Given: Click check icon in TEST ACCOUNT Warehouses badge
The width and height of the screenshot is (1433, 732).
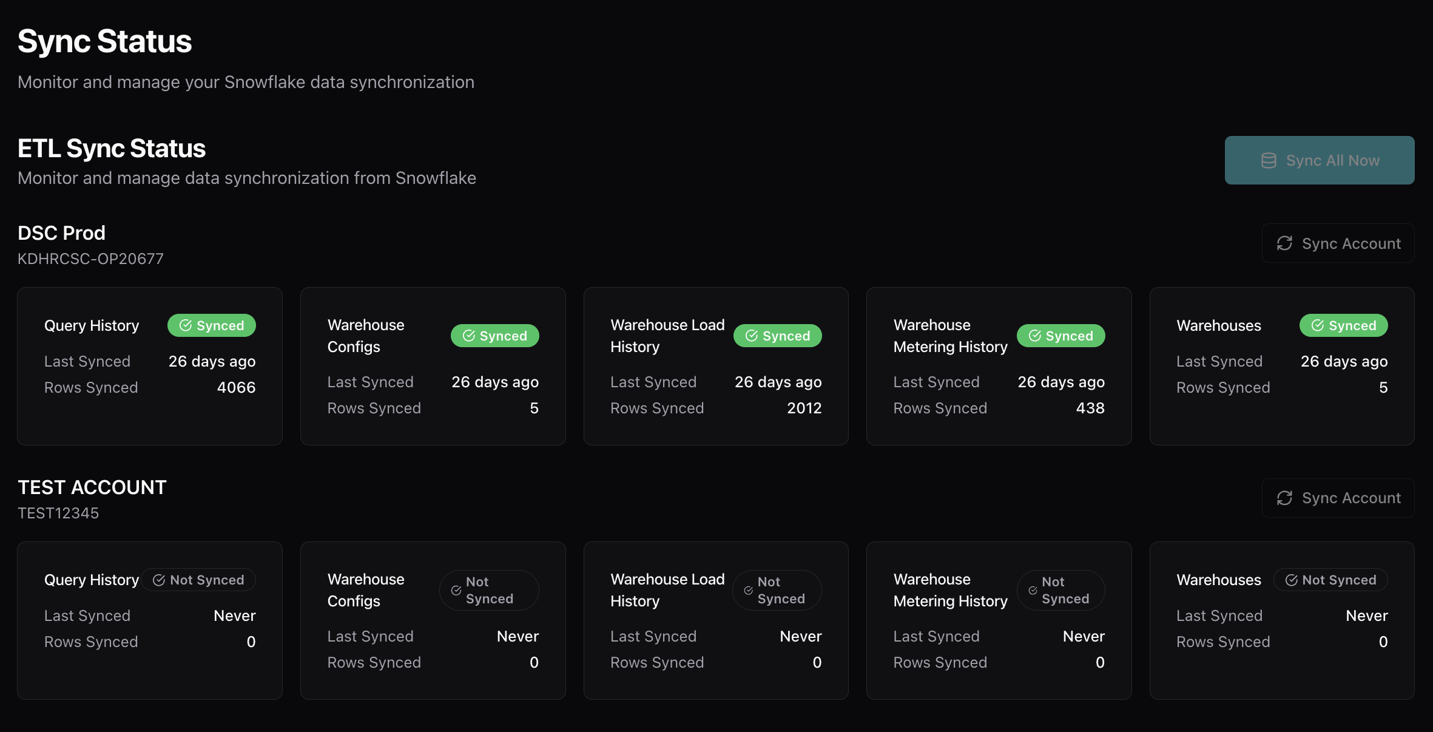Looking at the screenshot, I should coord(1292,580).
